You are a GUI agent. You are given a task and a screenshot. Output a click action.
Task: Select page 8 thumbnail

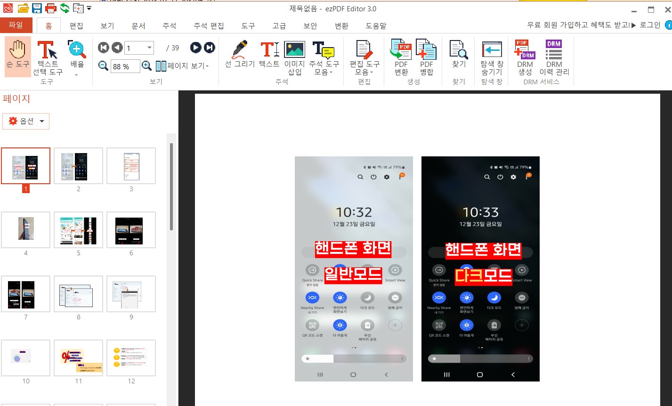[x=78, y=294]
